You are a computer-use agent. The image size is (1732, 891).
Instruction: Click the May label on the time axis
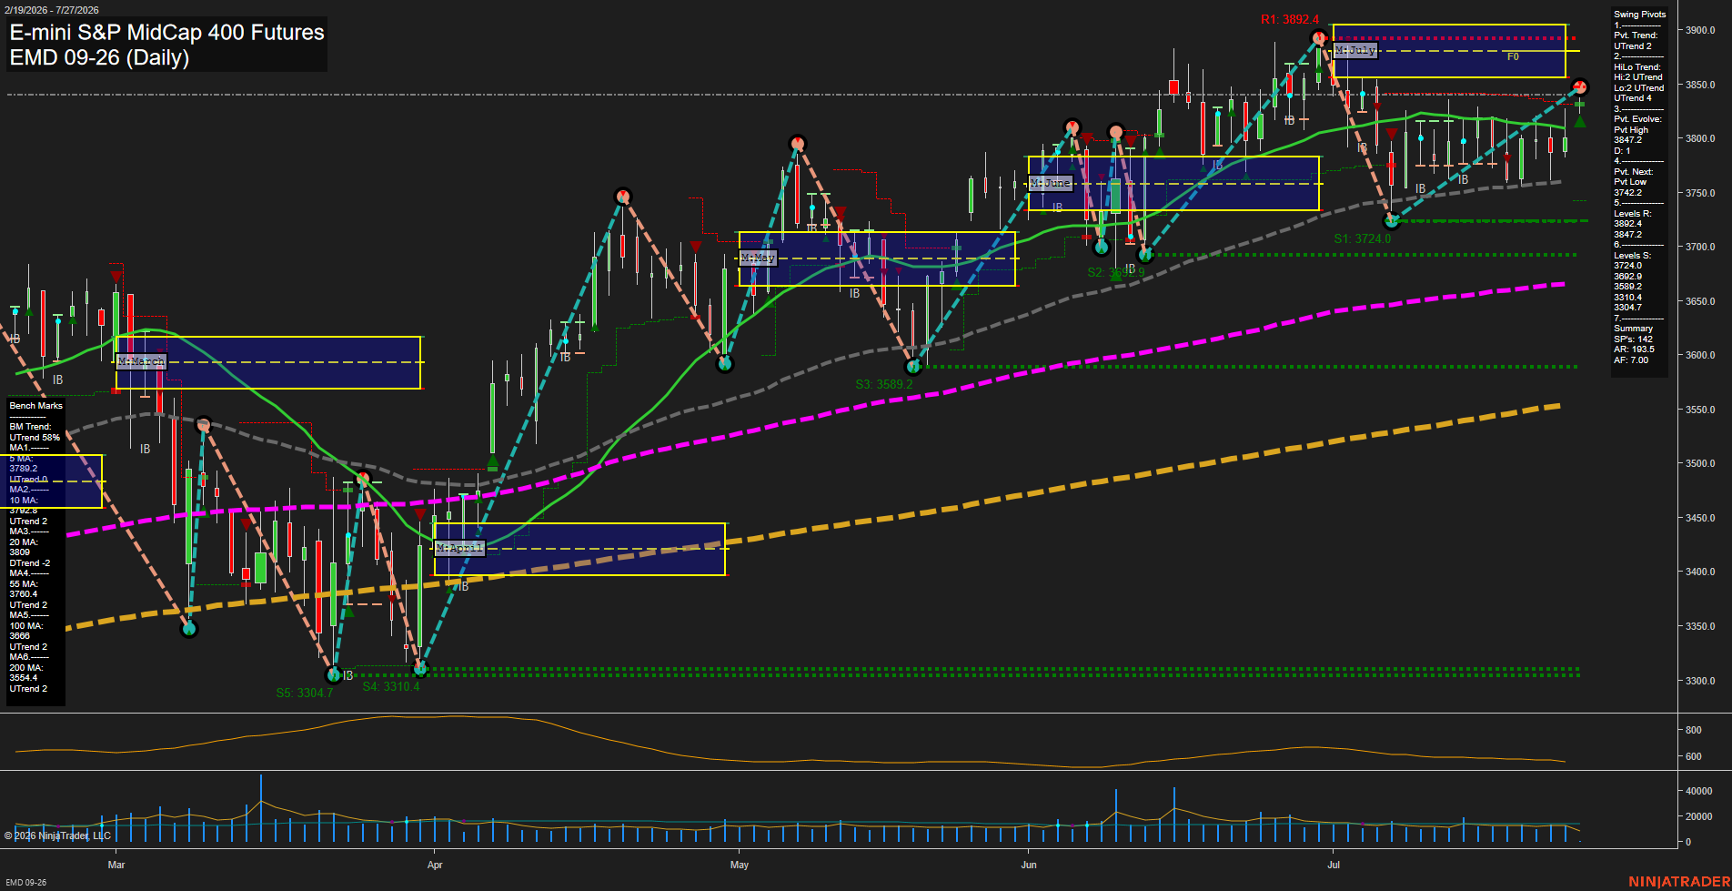tap(740, 865)
